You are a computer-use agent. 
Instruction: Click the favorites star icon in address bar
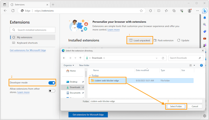141,10
